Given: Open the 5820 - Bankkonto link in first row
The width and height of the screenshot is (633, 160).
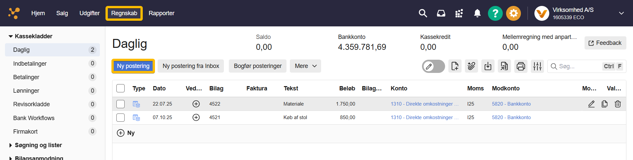Looking at the screenshot, I should pos(511,104).
